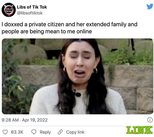Click the Twitter bird logo
The width and height of the screenshot is (154, 137).
click(150, 7)
